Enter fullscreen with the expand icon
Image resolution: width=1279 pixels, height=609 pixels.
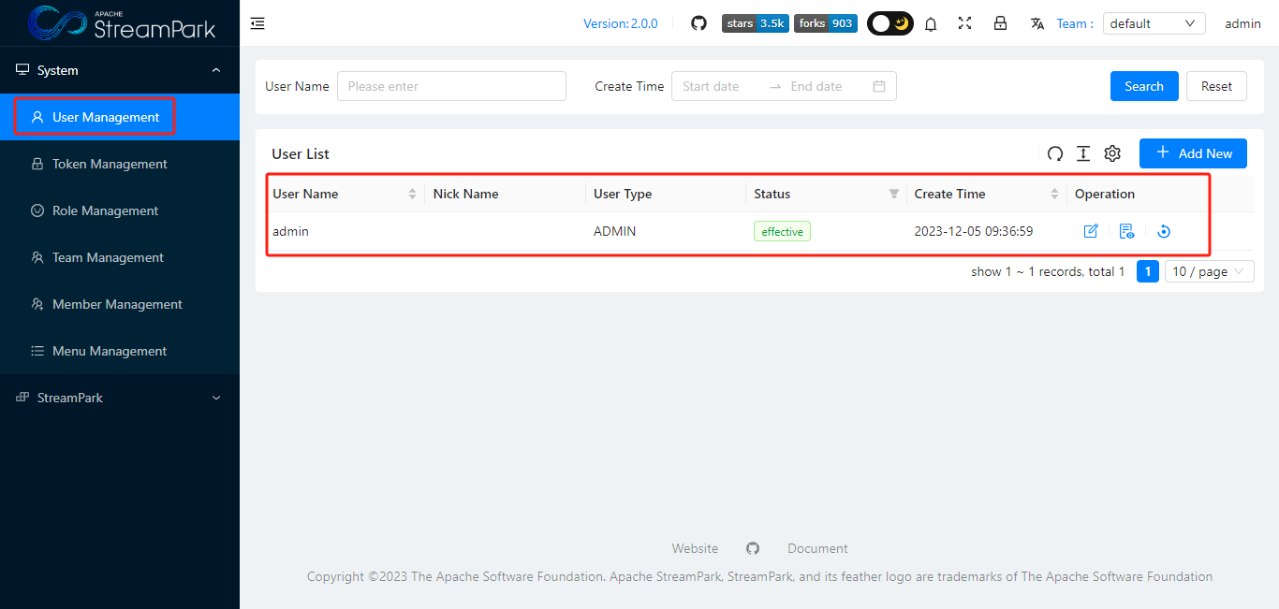click(965, 23)
